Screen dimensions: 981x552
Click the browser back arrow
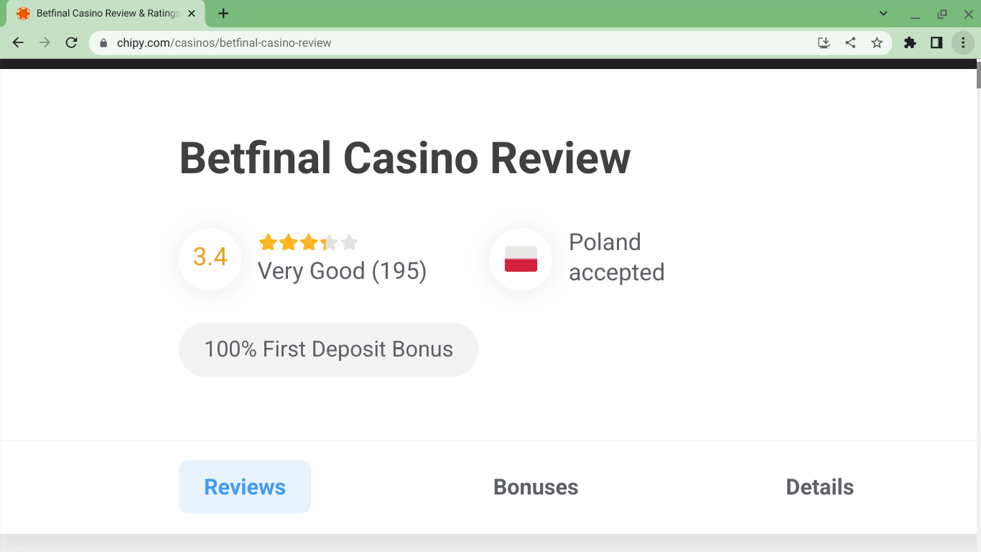tap(19, 43)
